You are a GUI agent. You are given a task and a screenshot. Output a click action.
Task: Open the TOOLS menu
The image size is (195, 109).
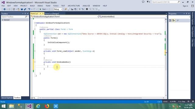[56, 6]
